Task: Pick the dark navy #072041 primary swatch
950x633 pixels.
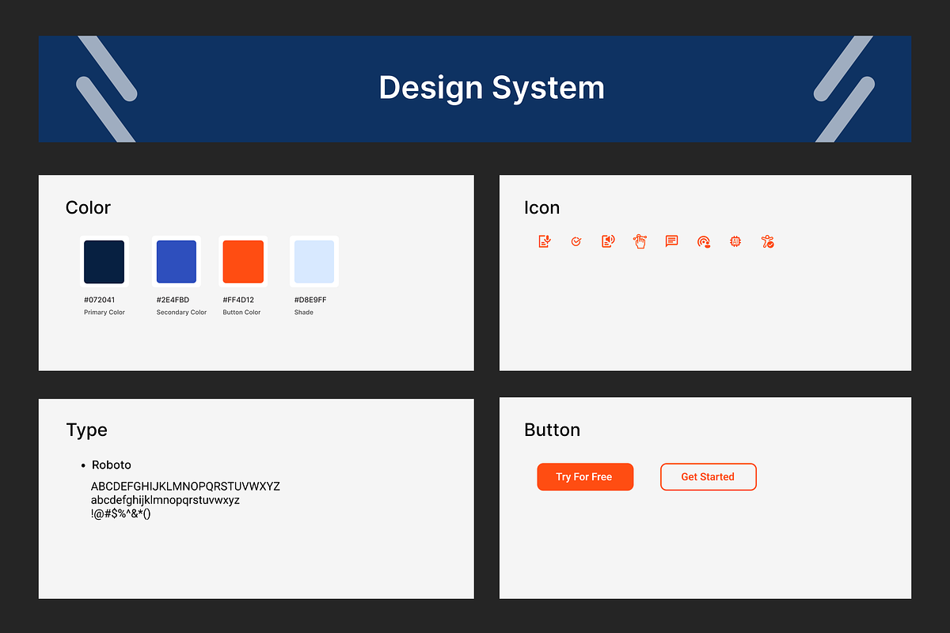Action: pyautogui.click(x=104, y=262)
